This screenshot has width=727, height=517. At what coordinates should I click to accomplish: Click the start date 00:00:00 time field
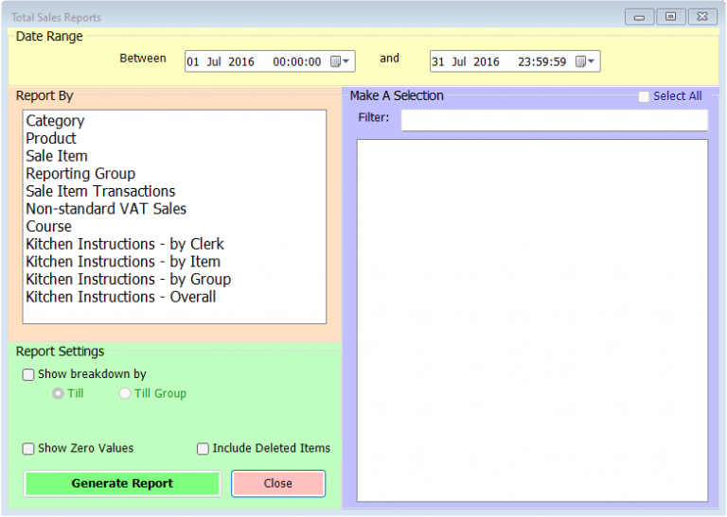(296, 61)
